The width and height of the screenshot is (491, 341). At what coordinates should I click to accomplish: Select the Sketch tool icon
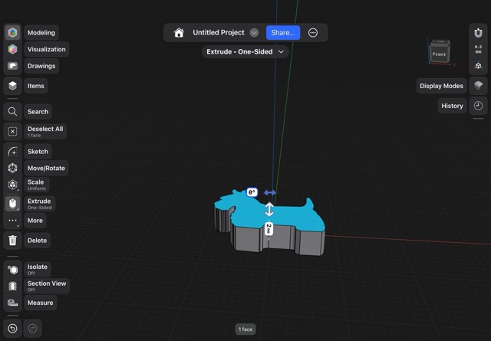click(12, 152)
